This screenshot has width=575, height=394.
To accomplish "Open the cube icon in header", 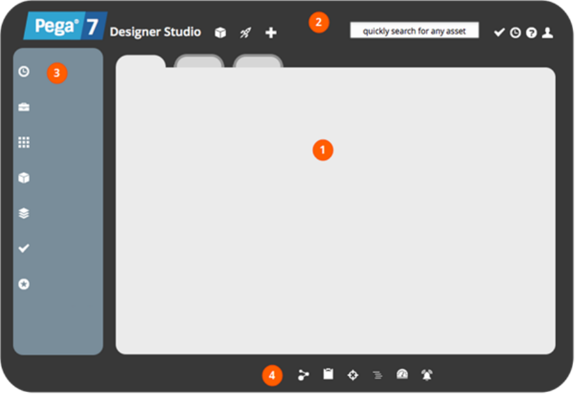I will tap(220, 33).
